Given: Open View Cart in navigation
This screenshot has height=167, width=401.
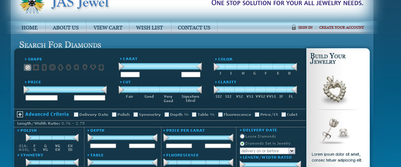Looking at the screenshot, I should point(108,27).
